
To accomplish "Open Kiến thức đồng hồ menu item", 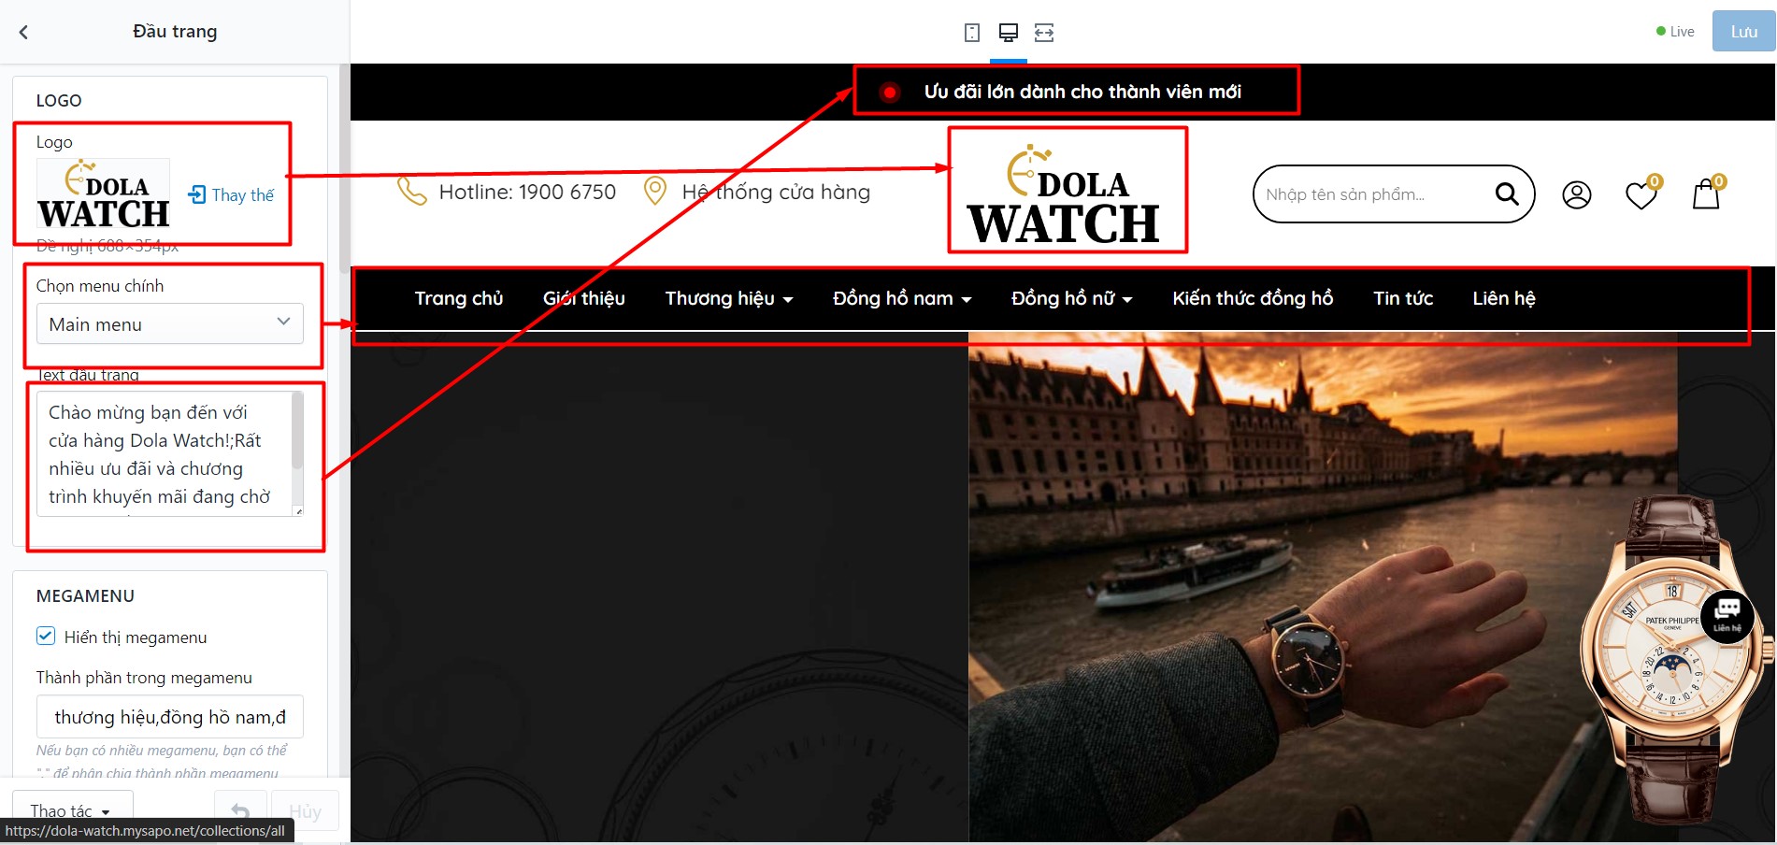I will pos(1253,298).
